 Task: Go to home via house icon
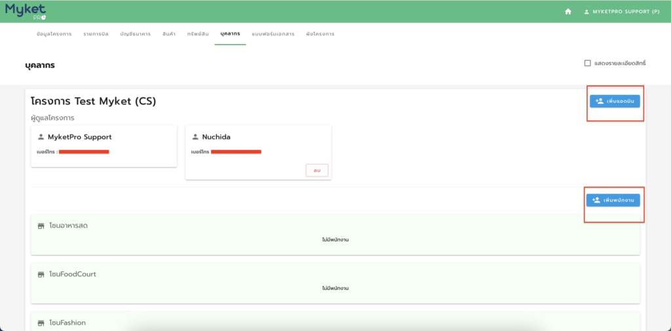pos(568,12)
